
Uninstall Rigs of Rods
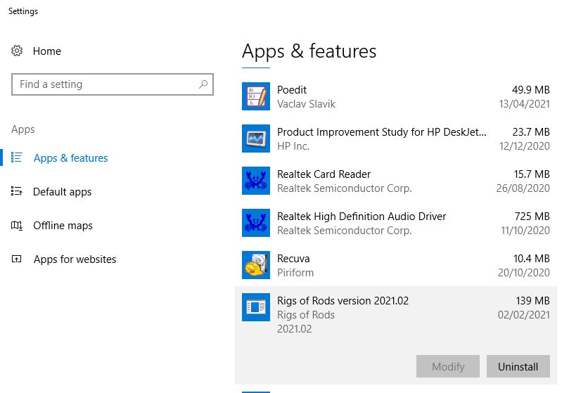coord(518,366)
